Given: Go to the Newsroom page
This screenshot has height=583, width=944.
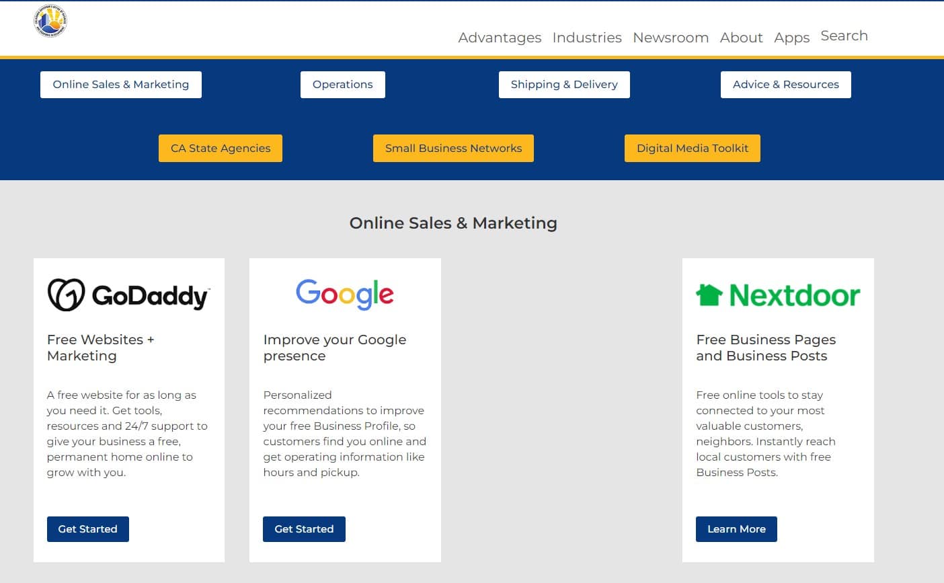Looking at the screenshot, I should click(670, 38).
